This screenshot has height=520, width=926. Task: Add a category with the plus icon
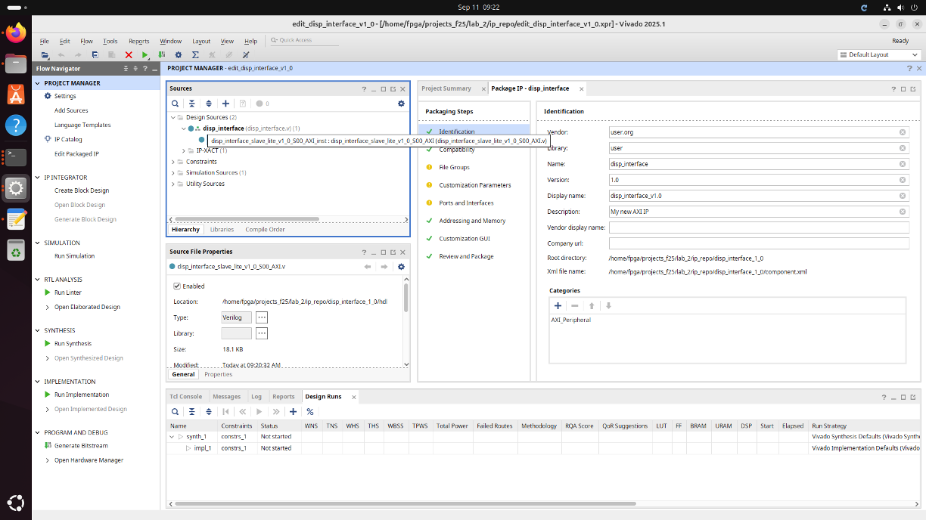tap(558, 305)
